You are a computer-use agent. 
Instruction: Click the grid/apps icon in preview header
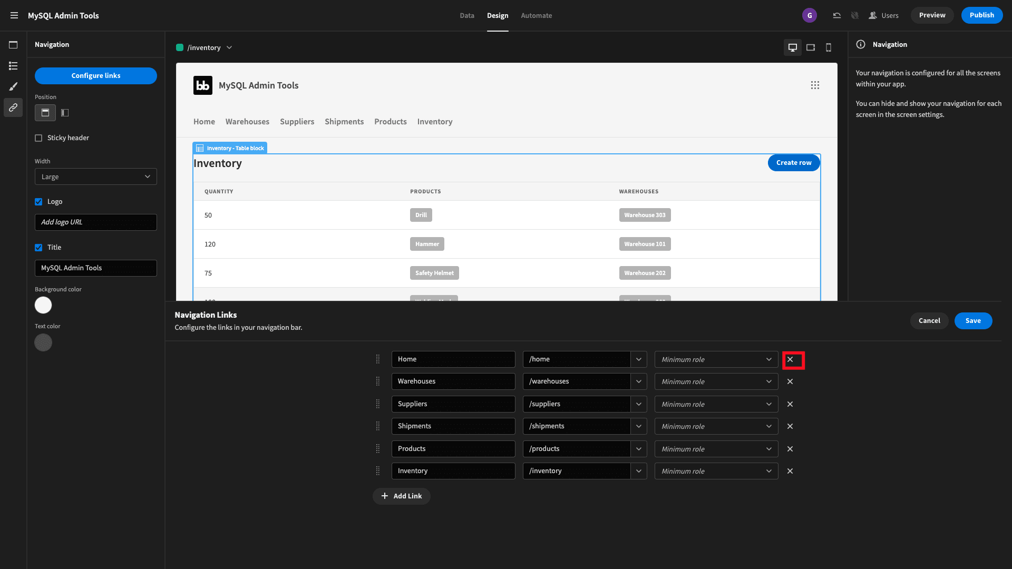[x=815, y=85]
